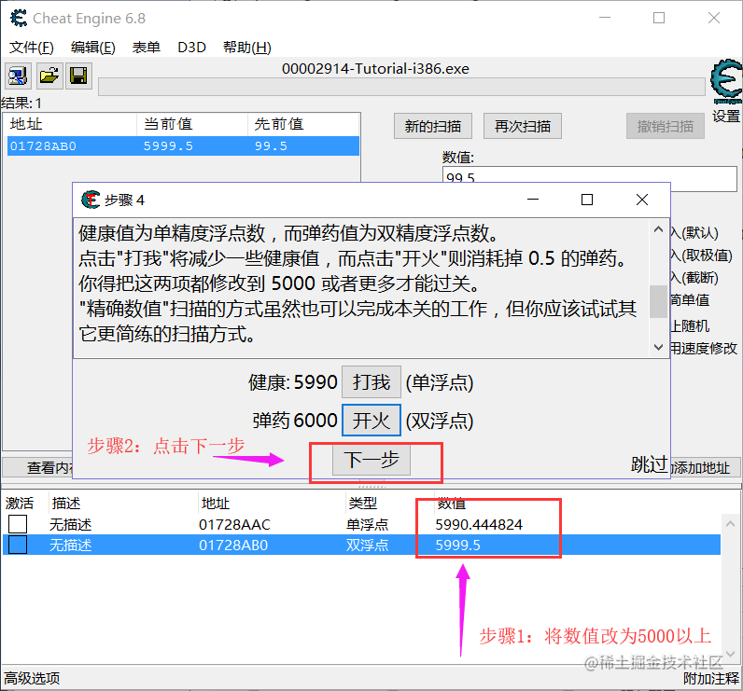The image size is (743, 691).
Task: Click the value 5990.444824 in address table
Action: click(x=479, y=524)
